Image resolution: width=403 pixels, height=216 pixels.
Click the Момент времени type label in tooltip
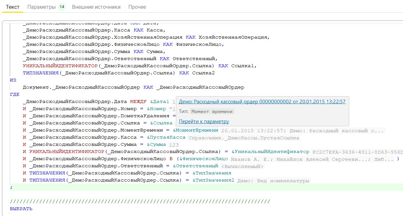point(212,111)
